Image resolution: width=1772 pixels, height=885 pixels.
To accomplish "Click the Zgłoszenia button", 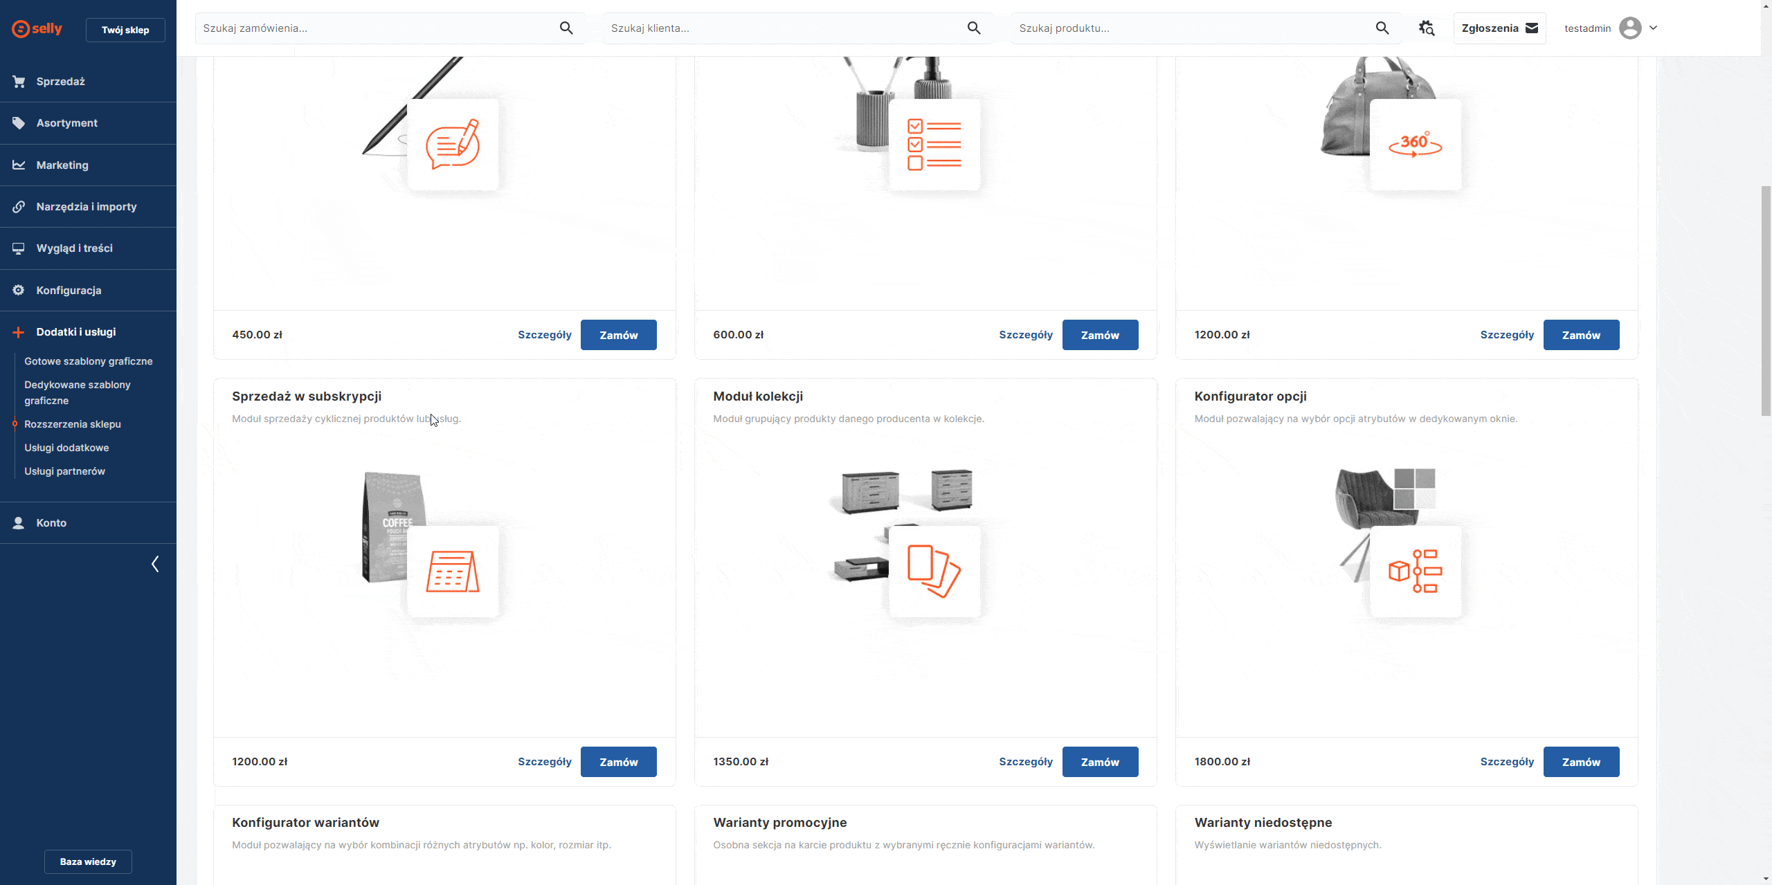I will click(1499, 28).
